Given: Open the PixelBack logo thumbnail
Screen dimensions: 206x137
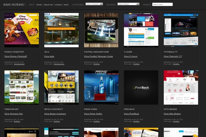Looking at the screenshot, I should [x=141, y=87].
